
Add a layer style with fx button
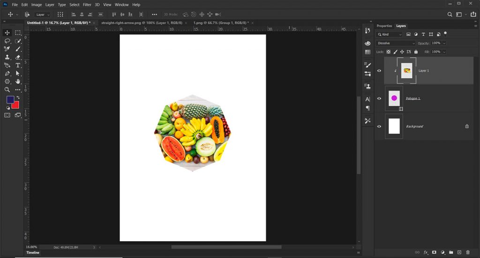426,252
